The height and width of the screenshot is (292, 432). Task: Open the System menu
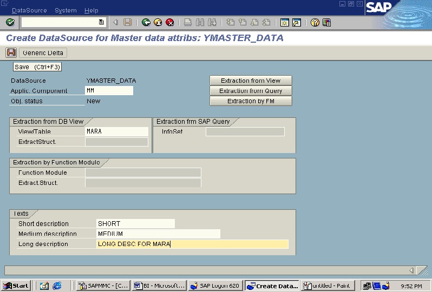pyautogui.click(x=66, y=10)
